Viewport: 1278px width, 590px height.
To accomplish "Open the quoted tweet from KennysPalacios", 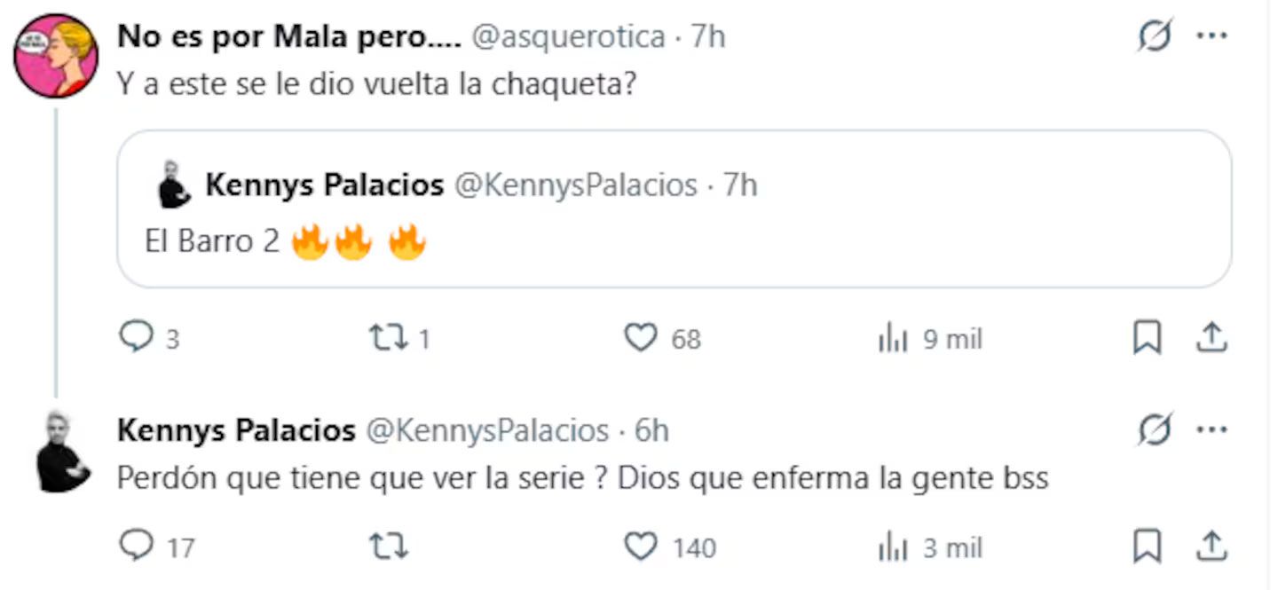I will click(x=674, y=208).
